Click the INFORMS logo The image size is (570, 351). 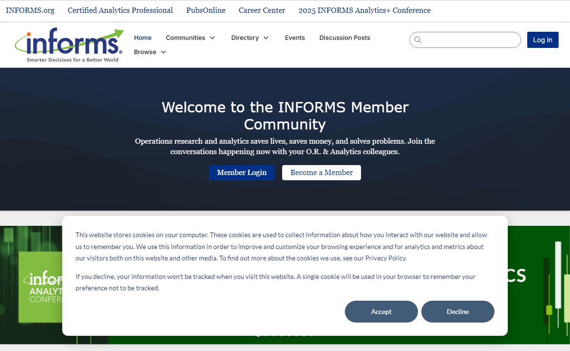tap(69, 46)
